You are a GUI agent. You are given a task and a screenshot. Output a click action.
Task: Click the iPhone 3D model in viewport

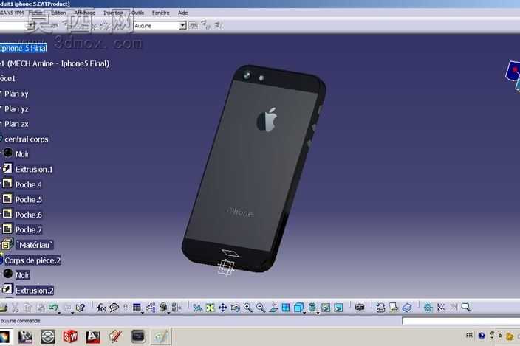[x=253, y=169]
